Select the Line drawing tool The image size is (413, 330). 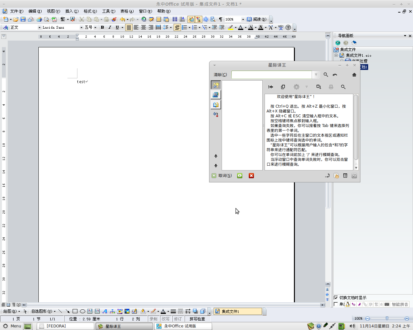(60, 311)
